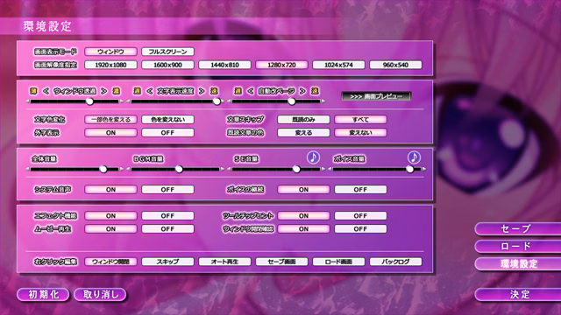Assign right-click to オート再生
Image resolution: width=561 pixels, height=315 pixels.
(x=224, y=262)
